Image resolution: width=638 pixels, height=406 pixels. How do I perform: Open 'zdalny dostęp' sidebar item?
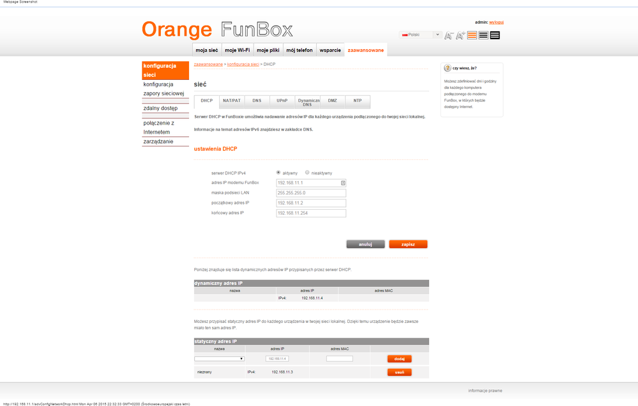165,108
